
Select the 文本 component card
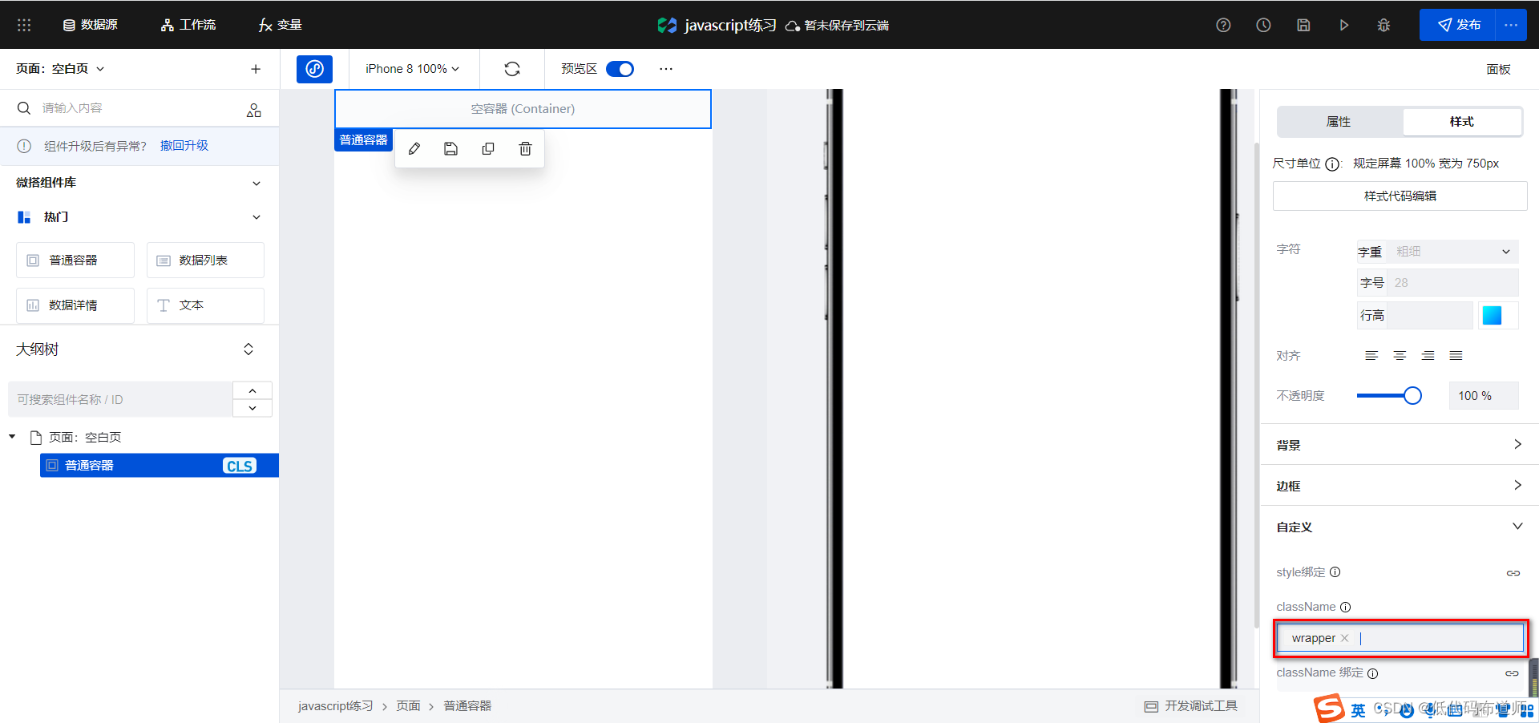point(205,305)
